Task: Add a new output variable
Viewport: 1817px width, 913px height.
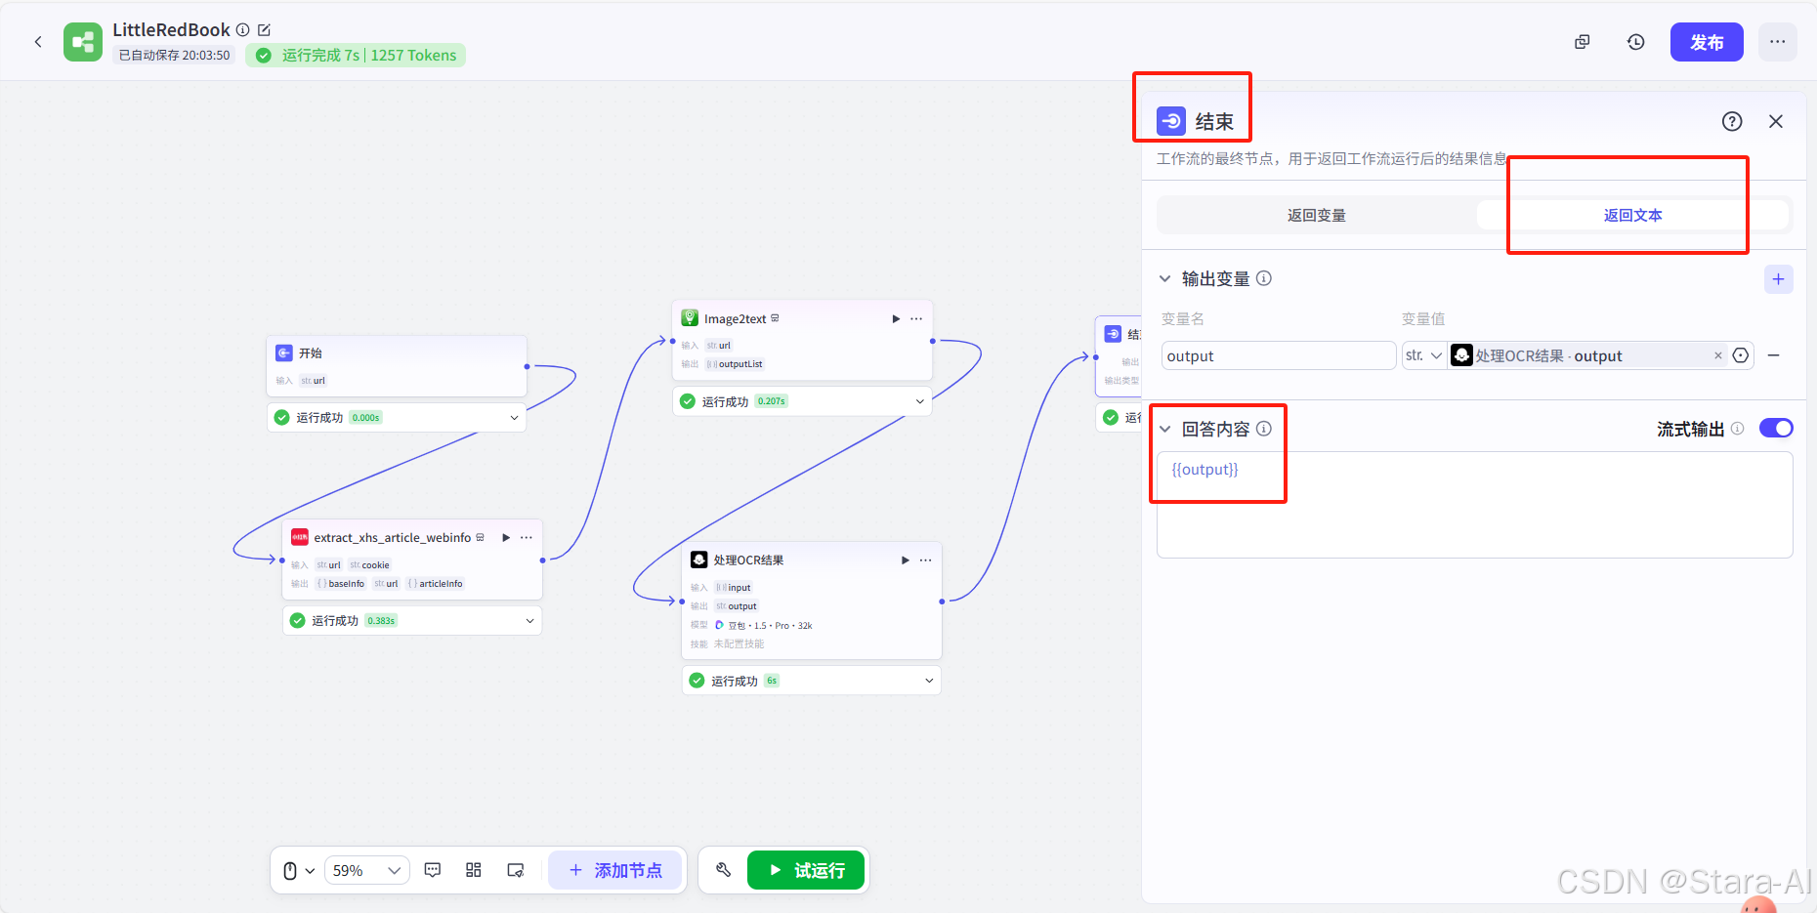Action: (x=1778, y=279)
